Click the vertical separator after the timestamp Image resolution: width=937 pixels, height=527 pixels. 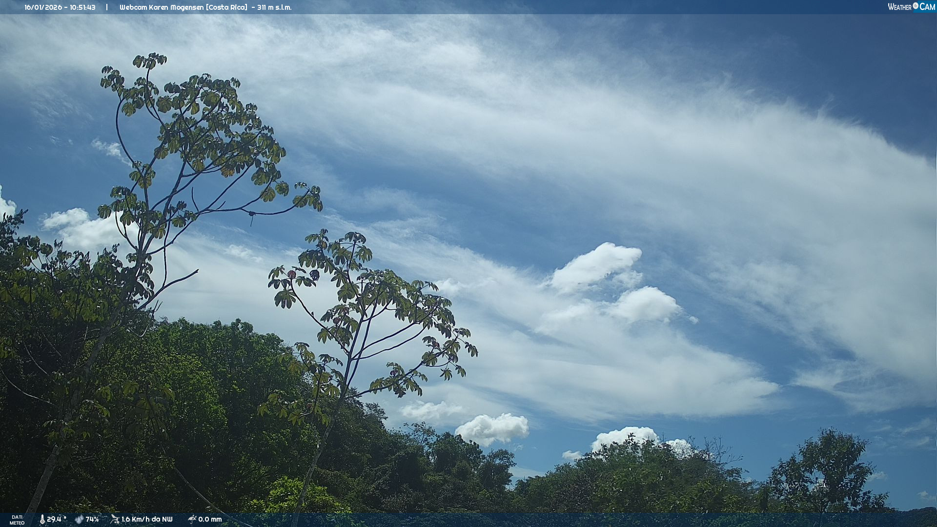[107, 7]
